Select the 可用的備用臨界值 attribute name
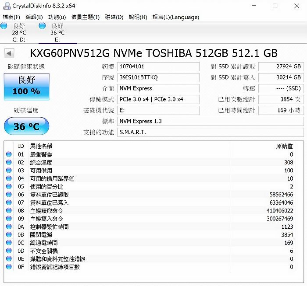 tap(52, 178)
